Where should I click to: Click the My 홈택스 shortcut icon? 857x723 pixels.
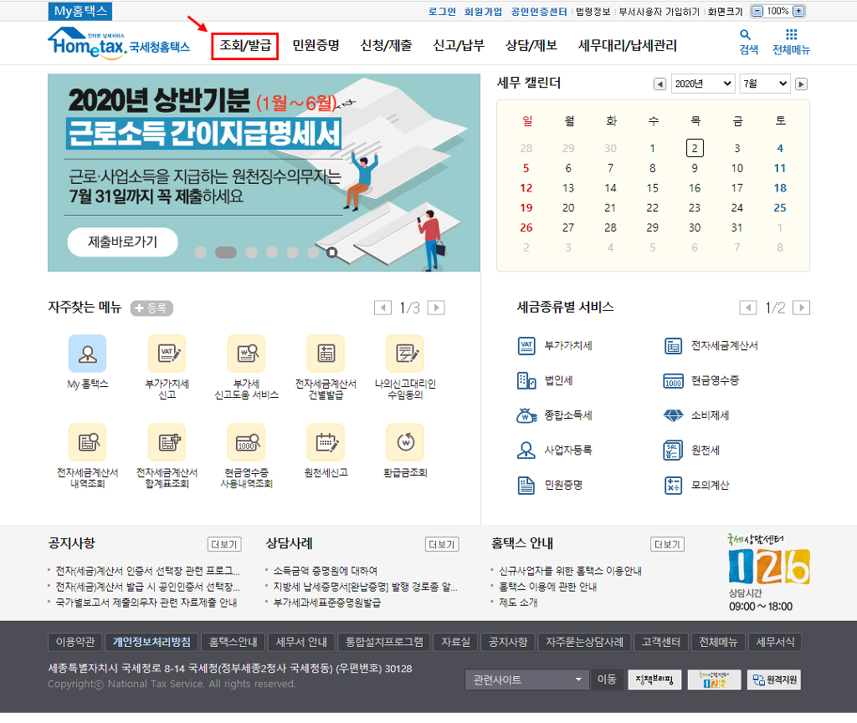[87, 353]
